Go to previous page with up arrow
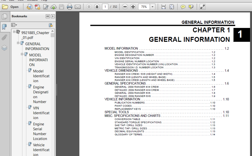This screenshot has height=156, width=252. (x=89, y=7)
